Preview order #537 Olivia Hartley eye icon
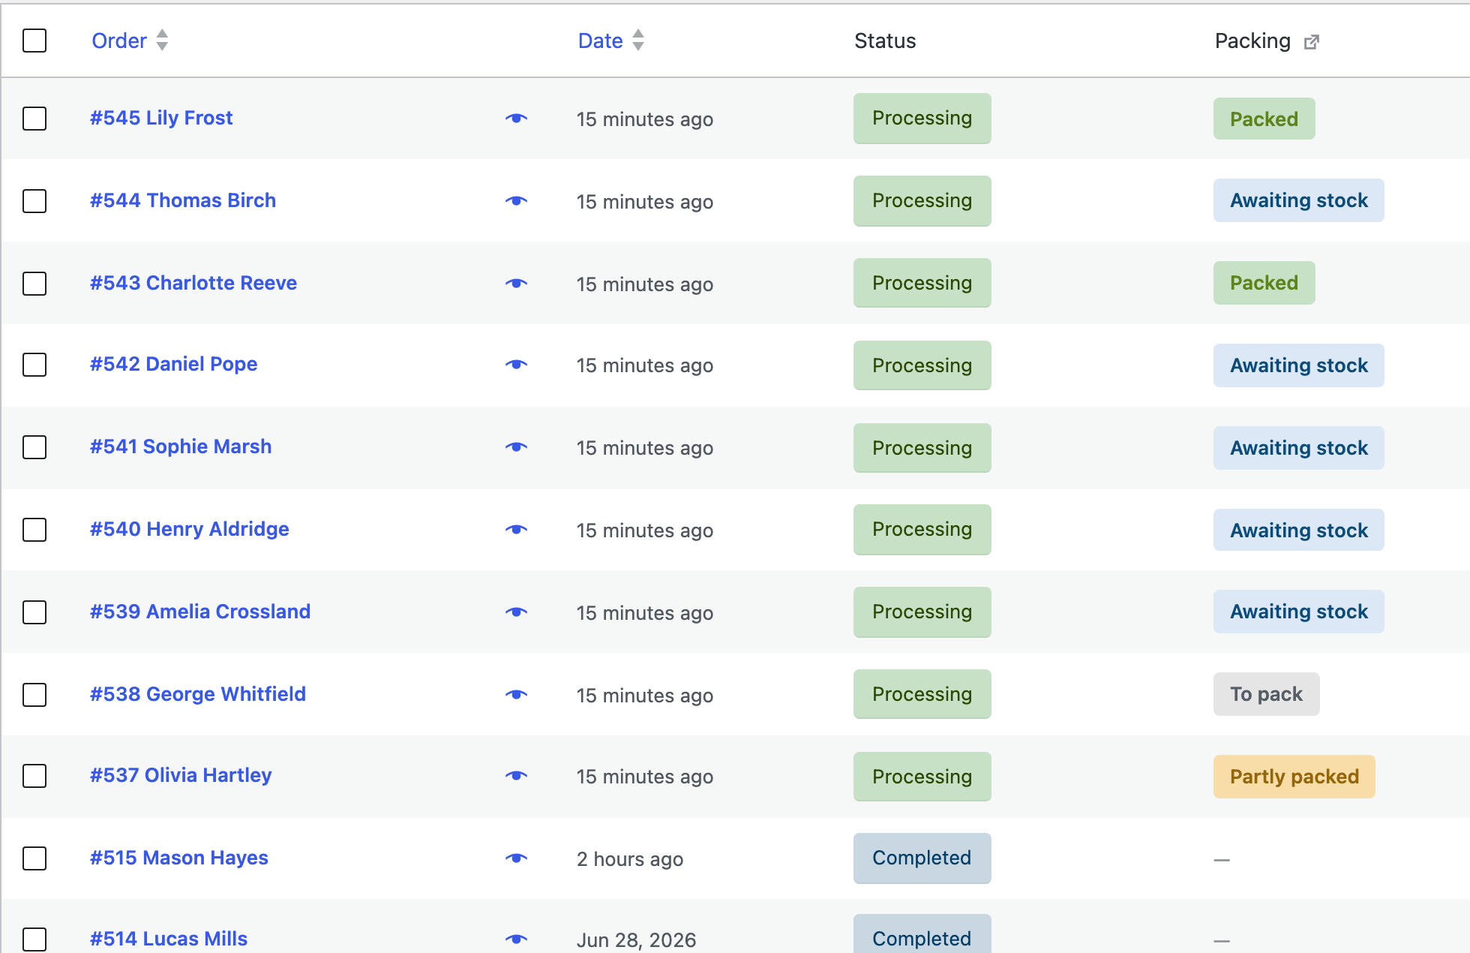1470x953 pixels. pos(516,776)
